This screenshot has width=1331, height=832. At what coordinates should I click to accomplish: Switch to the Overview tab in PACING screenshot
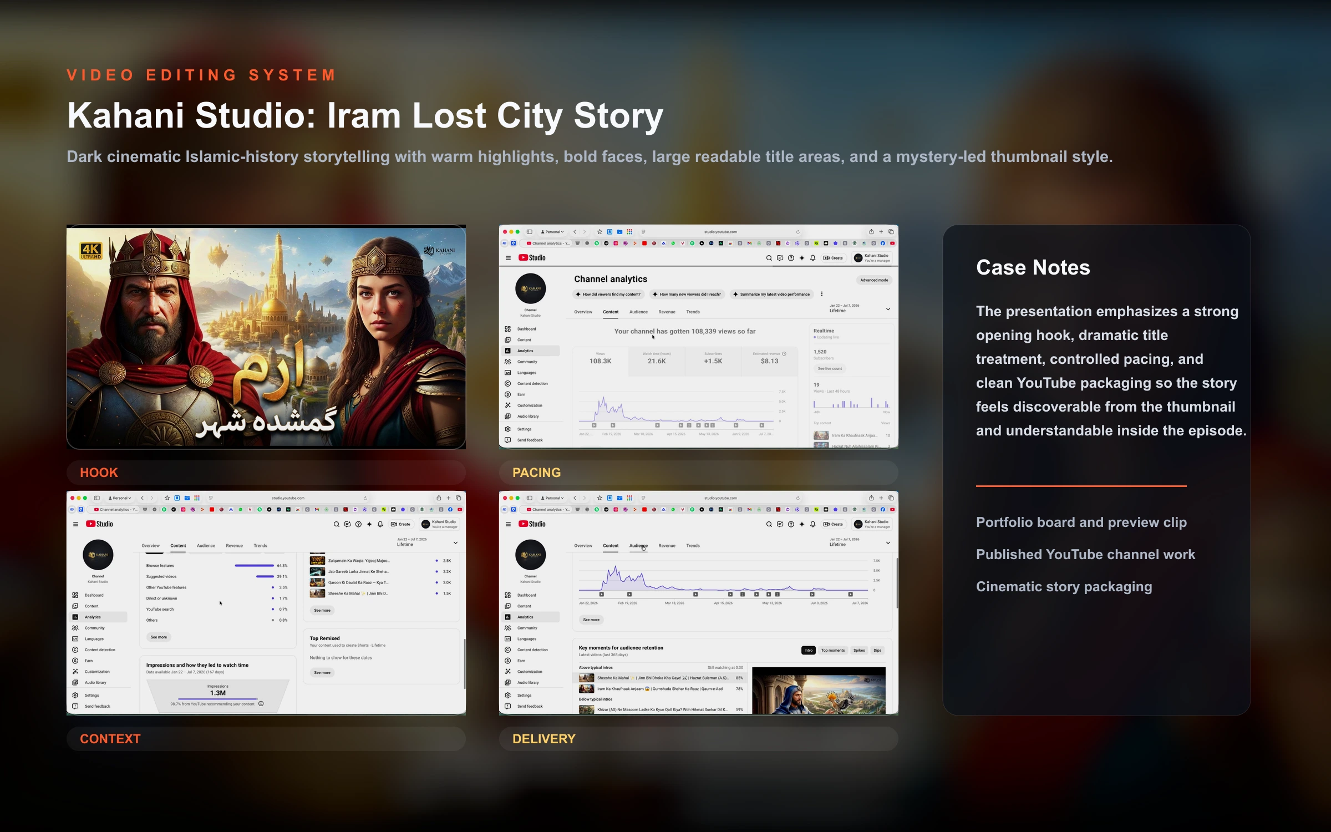click(583, 312)
